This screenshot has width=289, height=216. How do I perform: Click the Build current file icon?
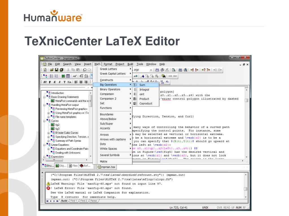[x=157, y=70]
